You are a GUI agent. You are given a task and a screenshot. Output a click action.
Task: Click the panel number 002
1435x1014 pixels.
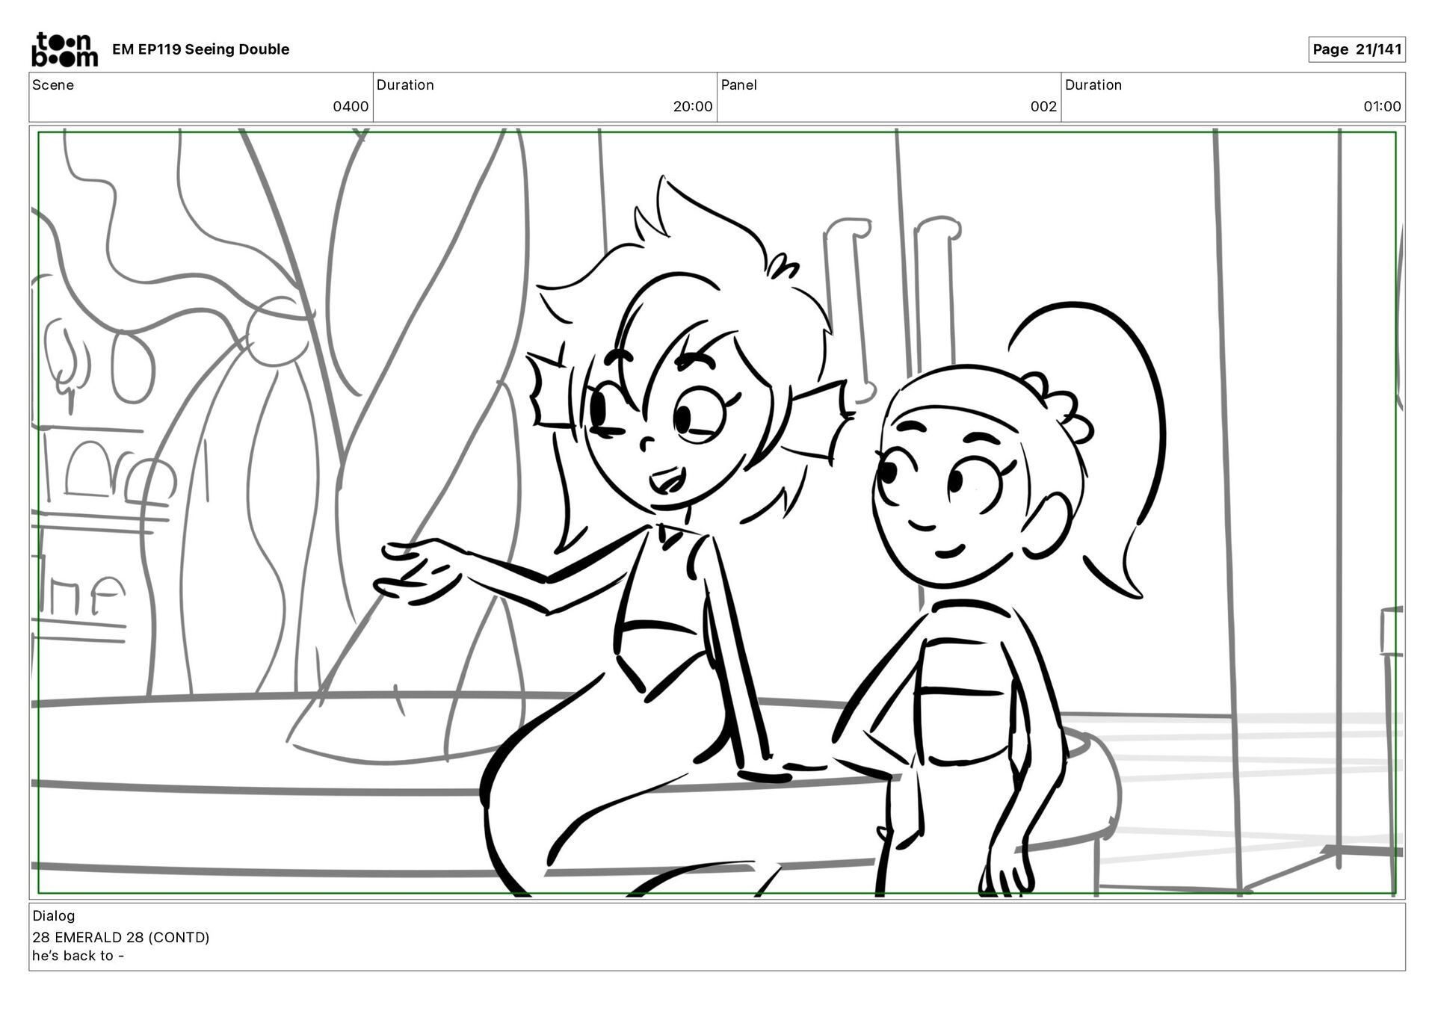1043,107
